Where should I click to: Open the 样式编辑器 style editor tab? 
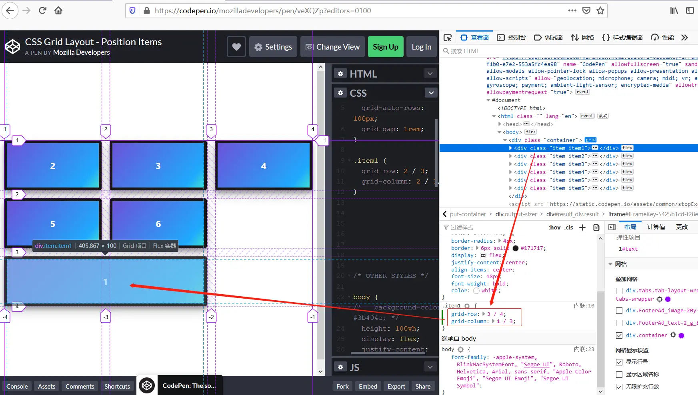pos(622,38)
